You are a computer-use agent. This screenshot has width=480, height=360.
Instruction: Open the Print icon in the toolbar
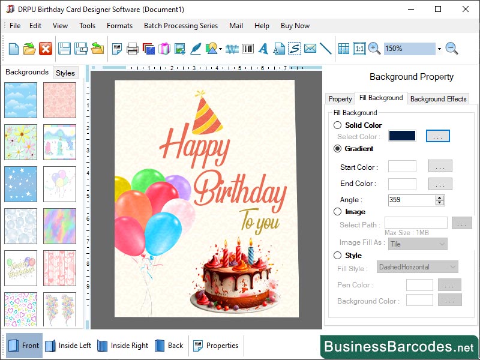pyautogui.click(x=131, y=49)
